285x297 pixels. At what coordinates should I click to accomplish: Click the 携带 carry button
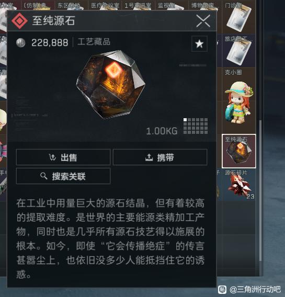160,157
